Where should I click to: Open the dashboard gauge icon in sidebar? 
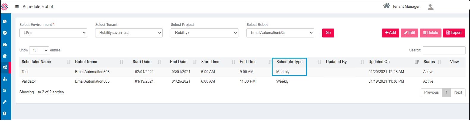(x=5, y=45)
